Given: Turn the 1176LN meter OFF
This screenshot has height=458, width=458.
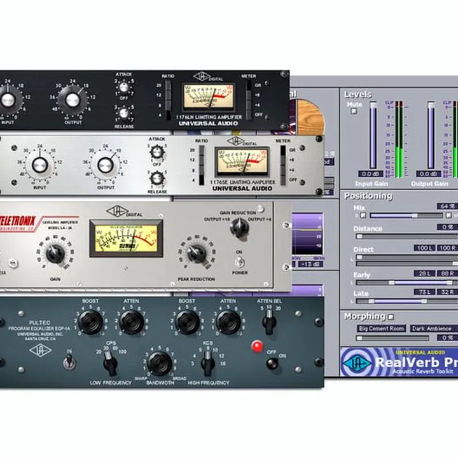Looking at the screenshot, I should click(249, 114).
